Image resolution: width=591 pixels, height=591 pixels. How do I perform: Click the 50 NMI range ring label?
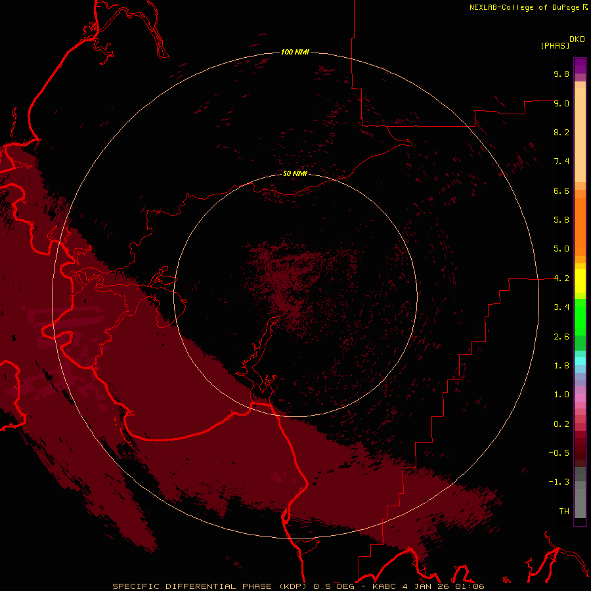[x=295, y=173]
